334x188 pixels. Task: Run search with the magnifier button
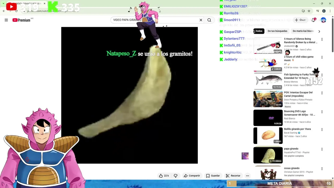pos(209,20)
